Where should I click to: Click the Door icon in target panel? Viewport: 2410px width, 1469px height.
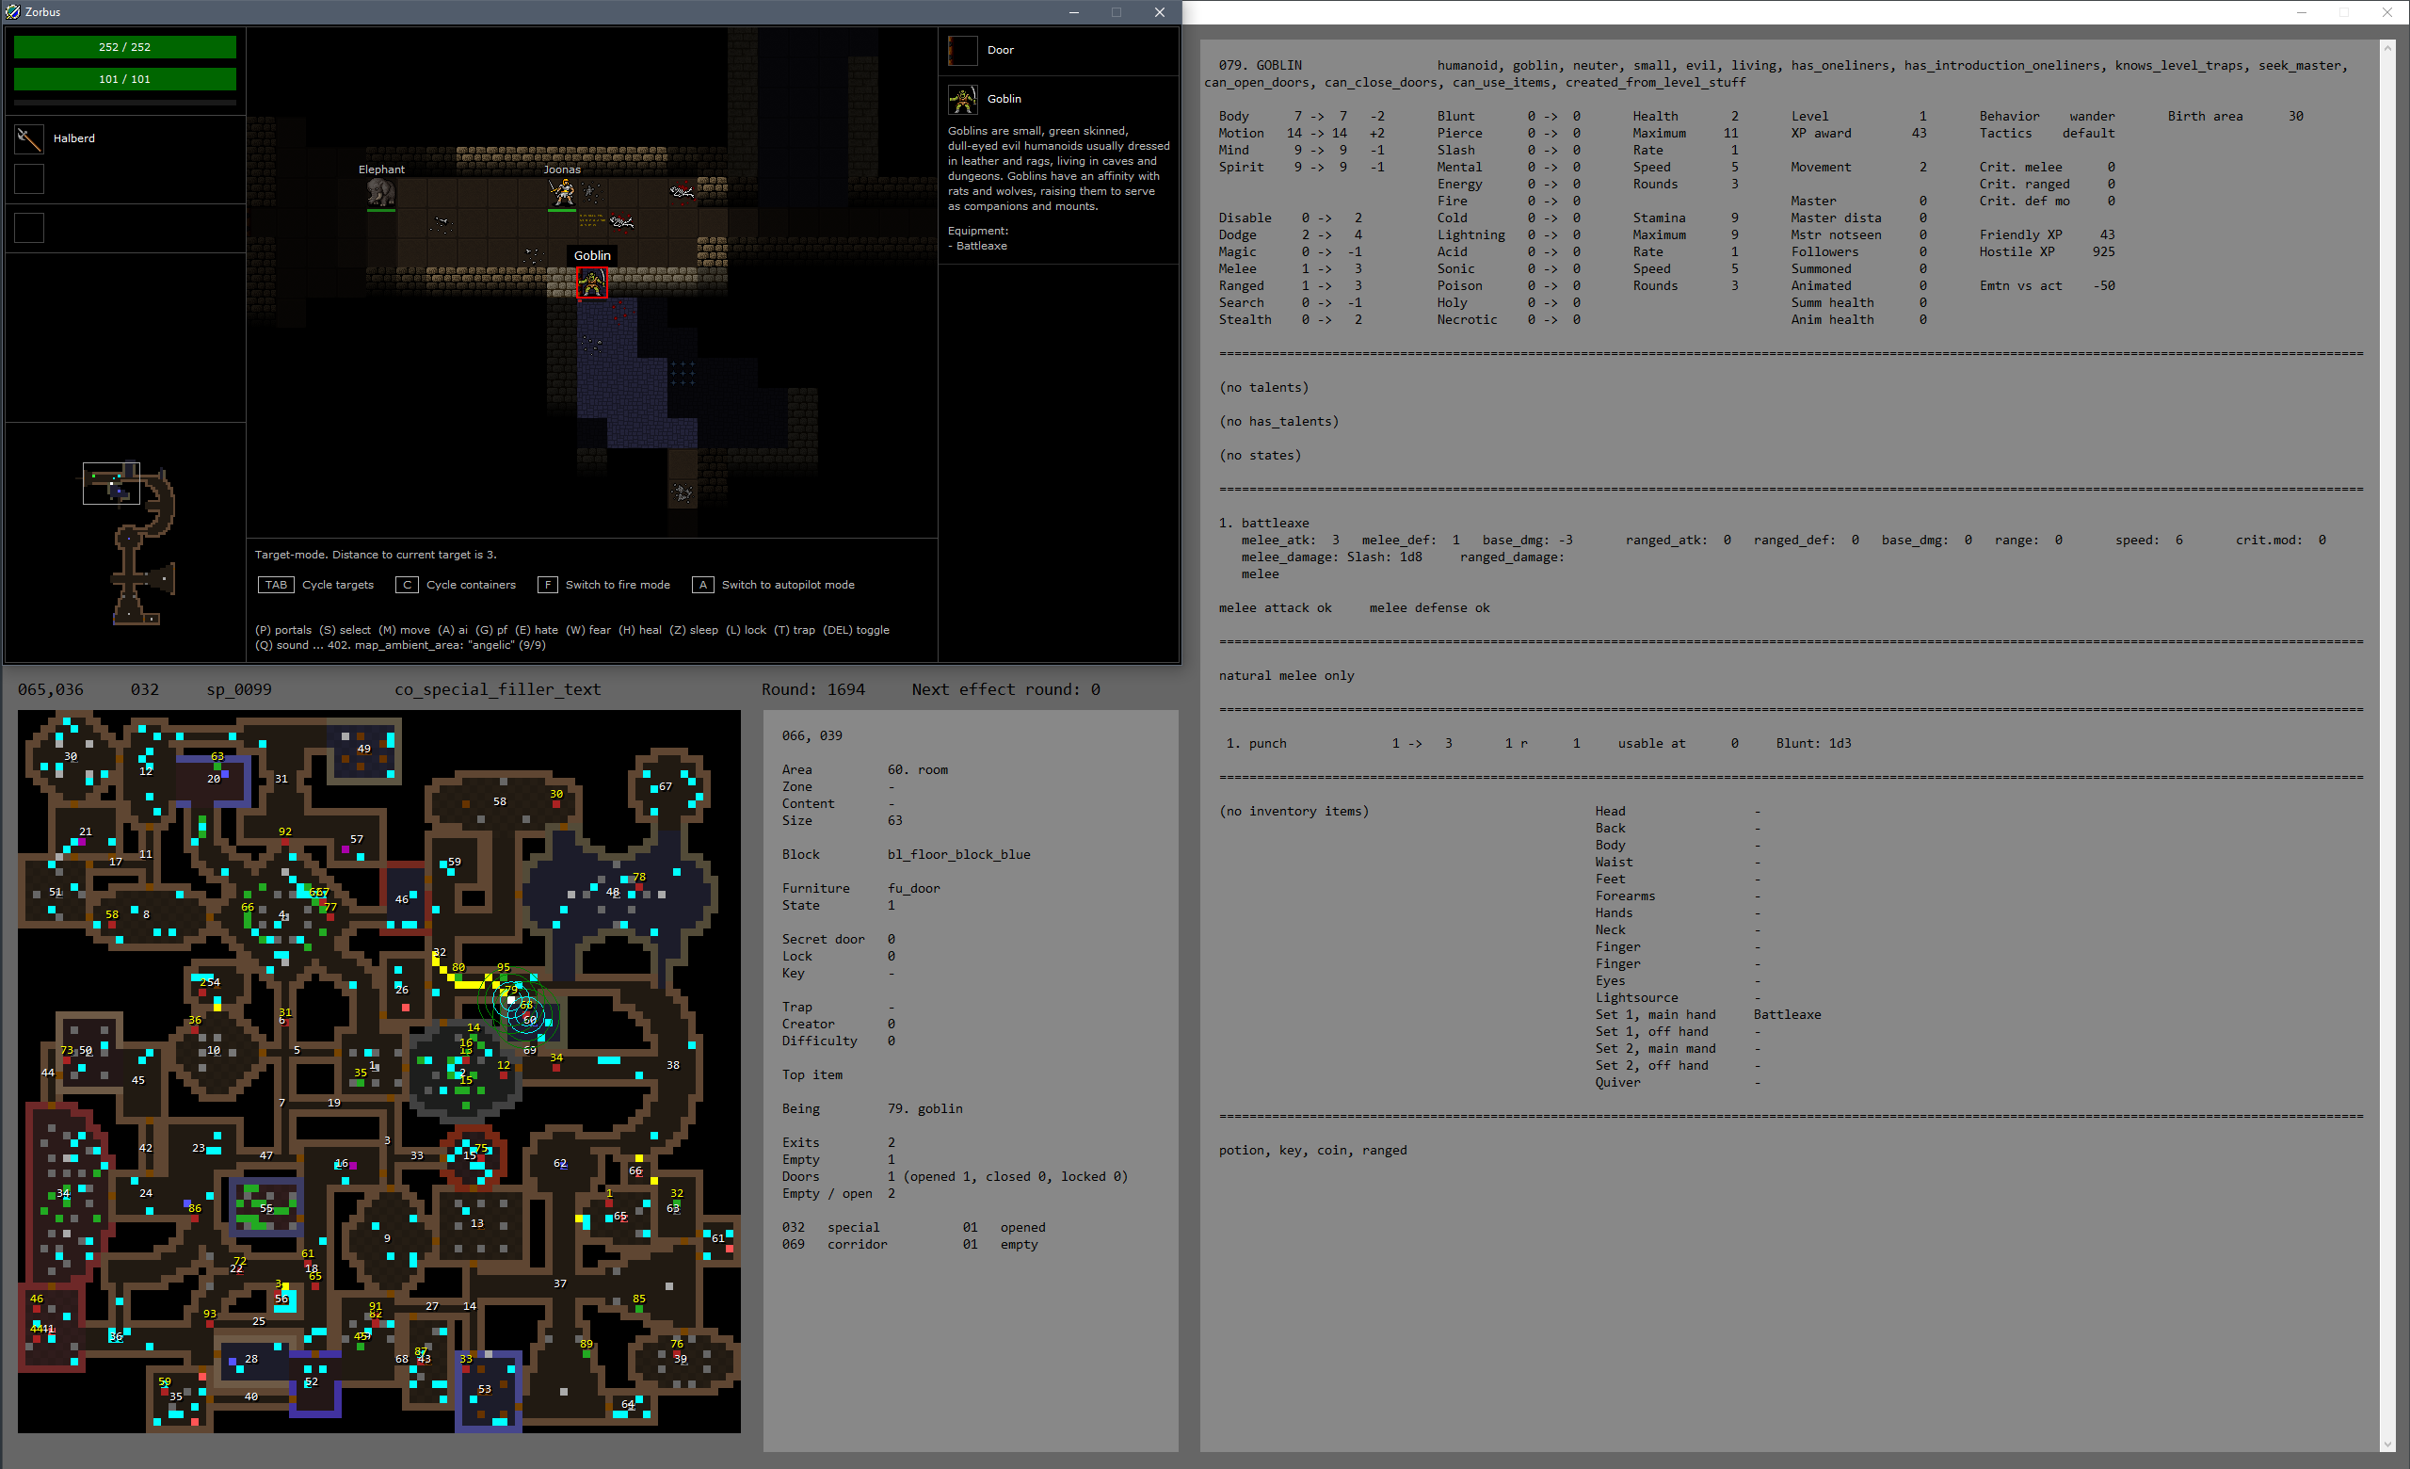[x=961, y=50]
